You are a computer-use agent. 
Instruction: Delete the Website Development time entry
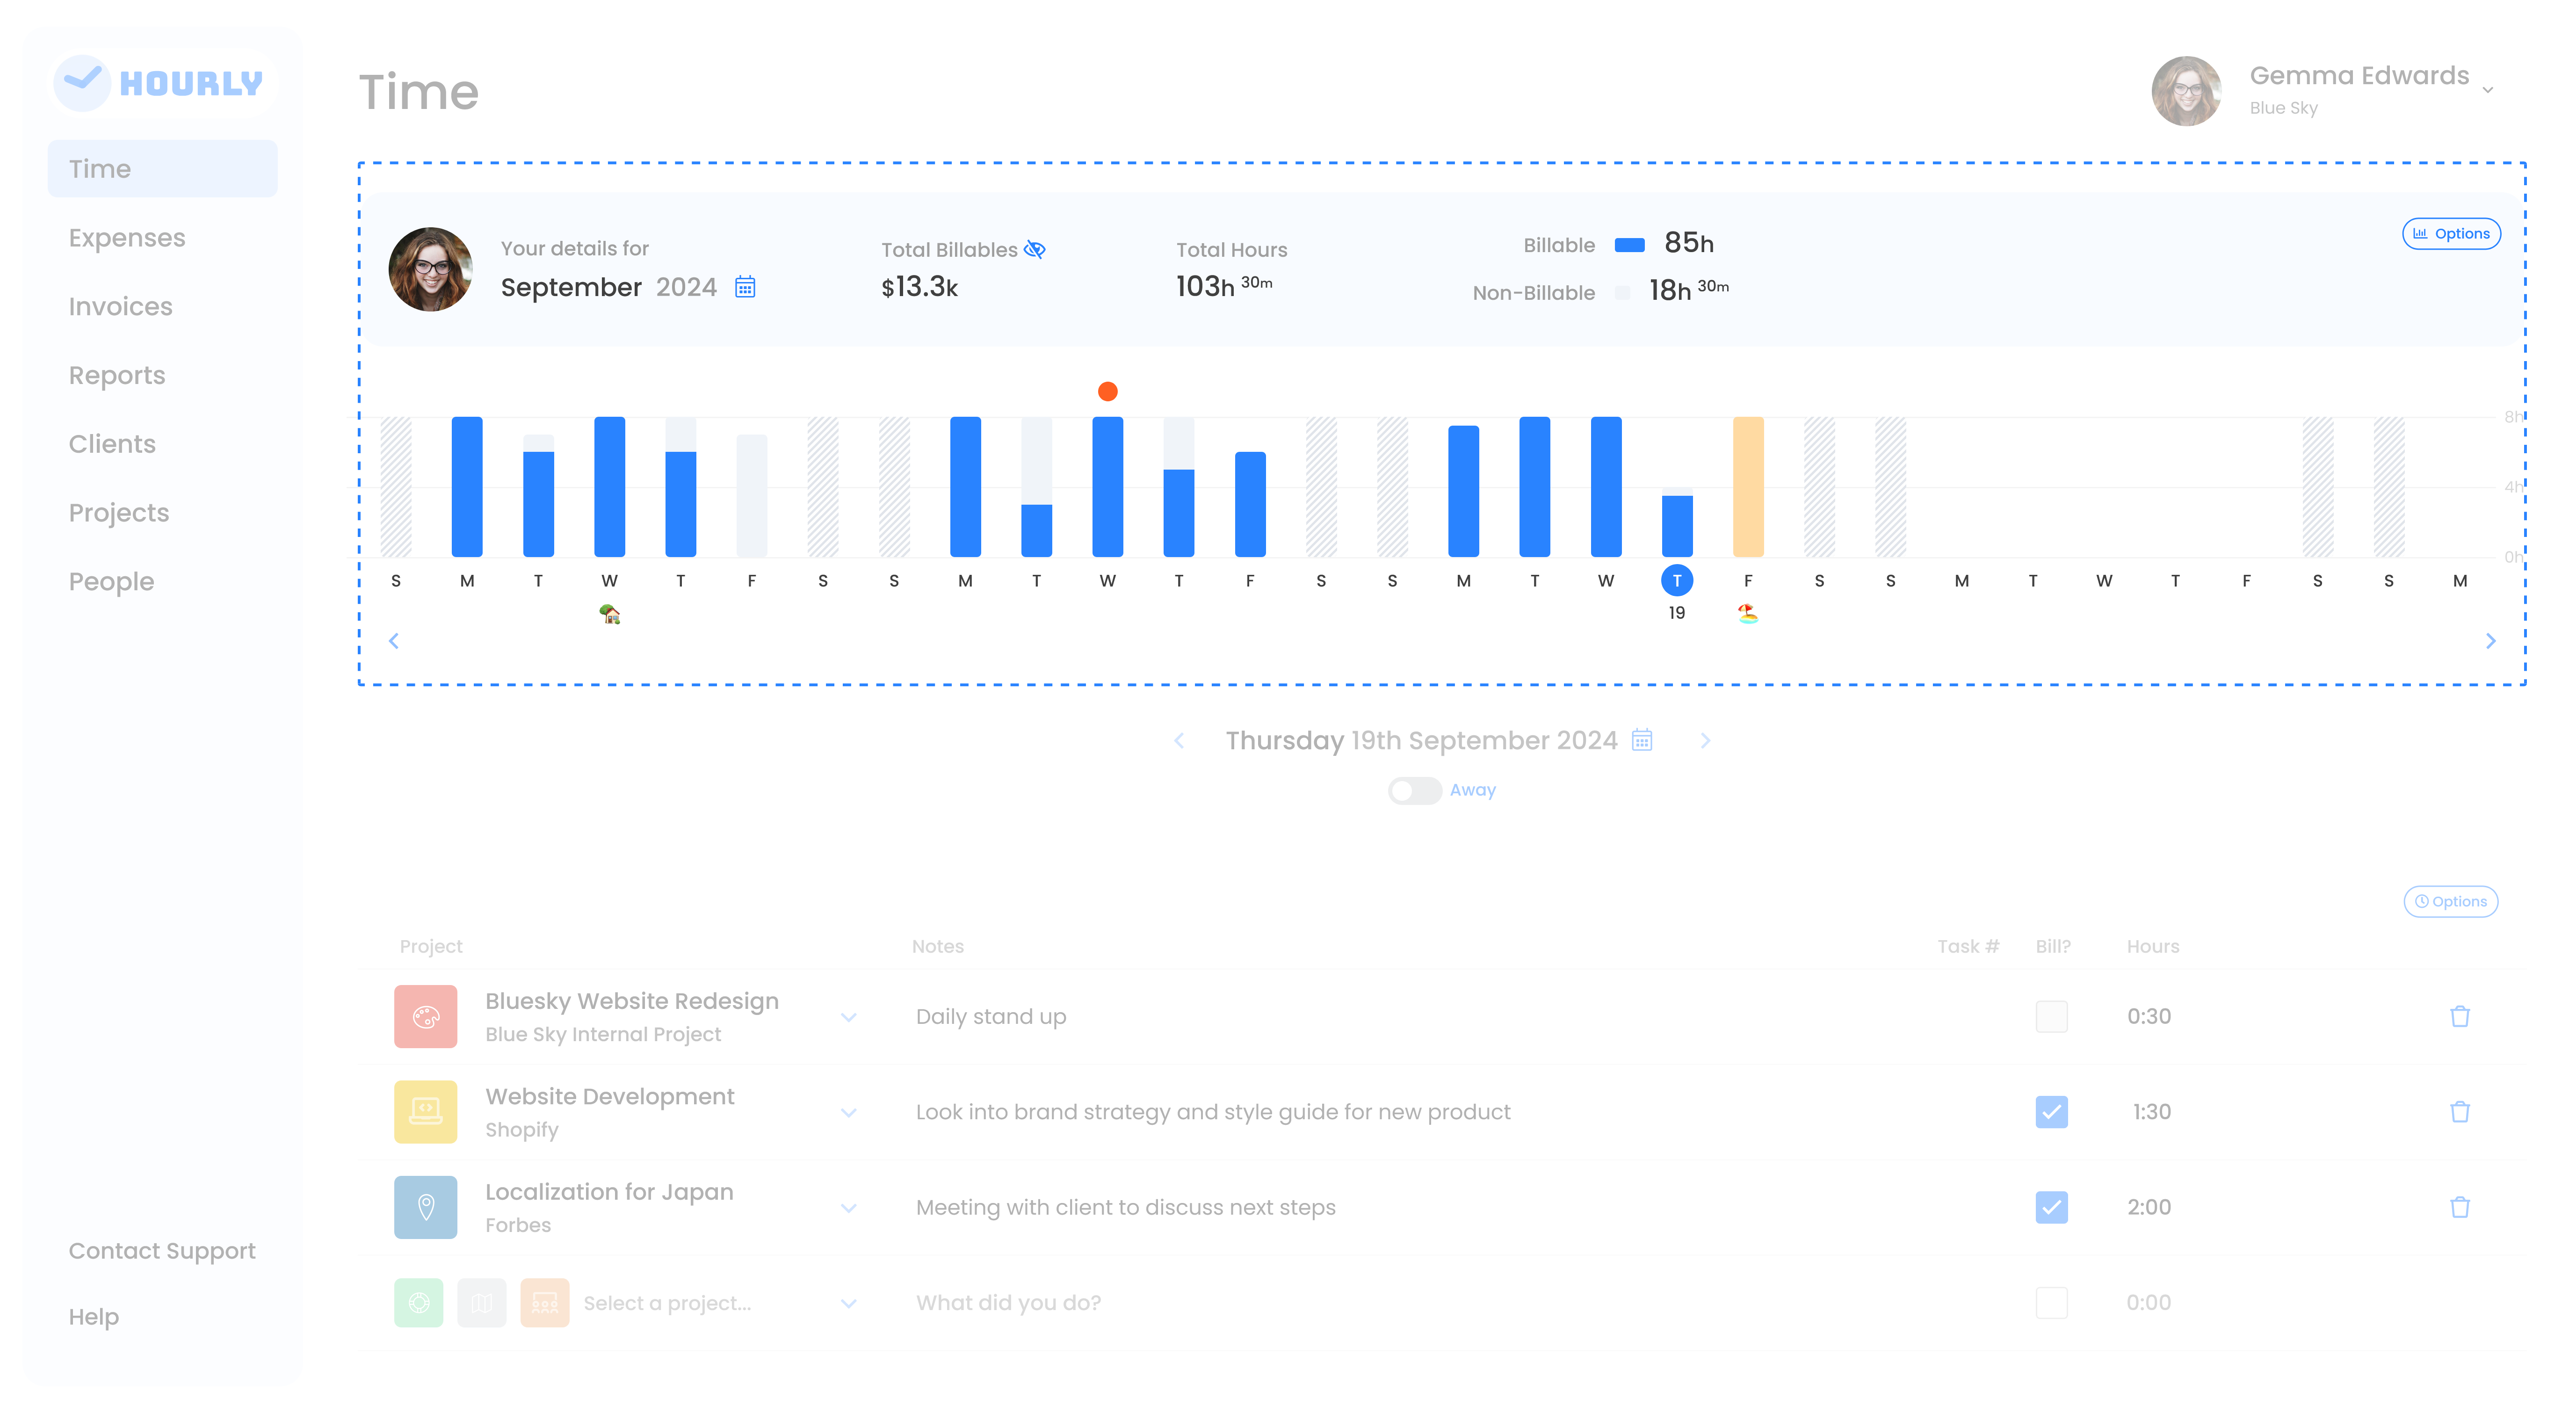point(2460,1112)
